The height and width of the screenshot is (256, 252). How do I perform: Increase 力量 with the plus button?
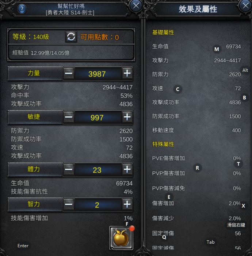tap(127, 73)
